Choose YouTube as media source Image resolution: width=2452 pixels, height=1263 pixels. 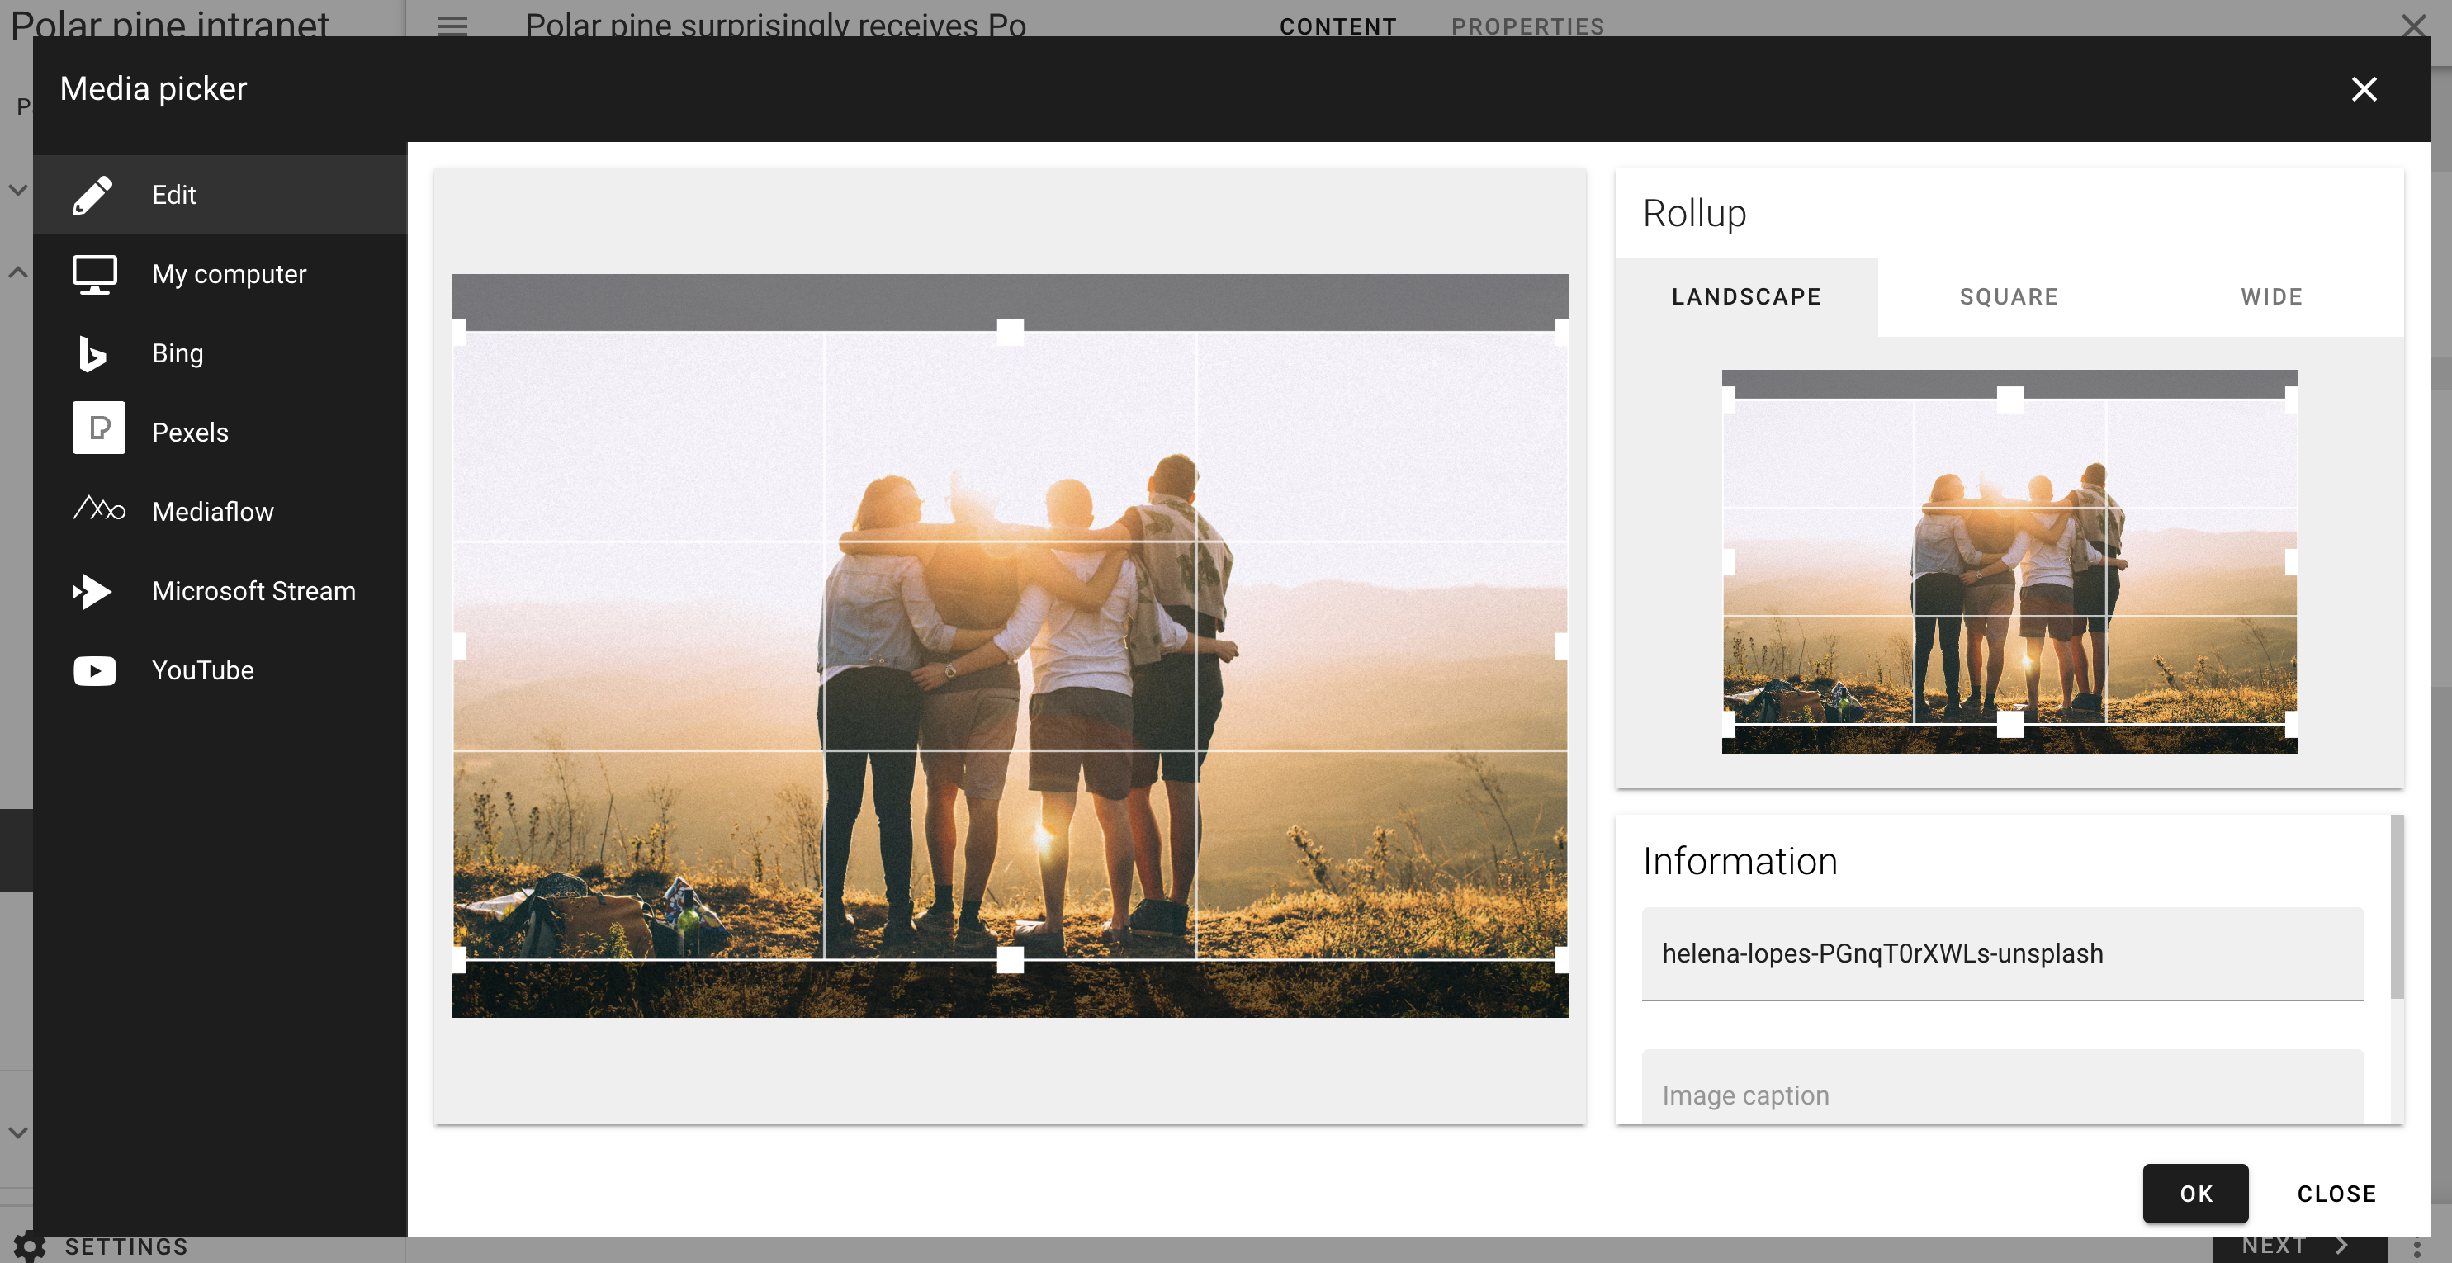pyautogui.click(x=220, y=671)
